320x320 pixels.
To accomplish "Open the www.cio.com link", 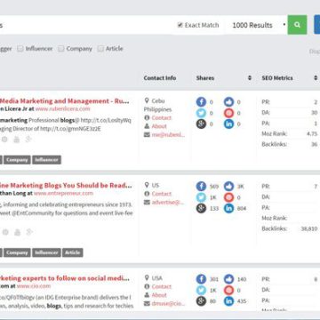I will tap(34, 286).
